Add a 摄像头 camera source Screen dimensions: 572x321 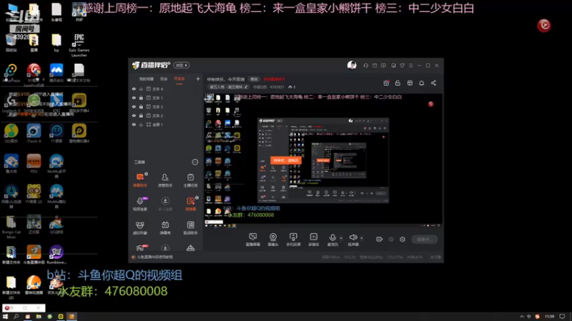(273, 240)
